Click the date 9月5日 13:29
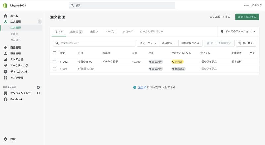Image resolution: width=265 pixels, height=145 pixels. point(86,69)
